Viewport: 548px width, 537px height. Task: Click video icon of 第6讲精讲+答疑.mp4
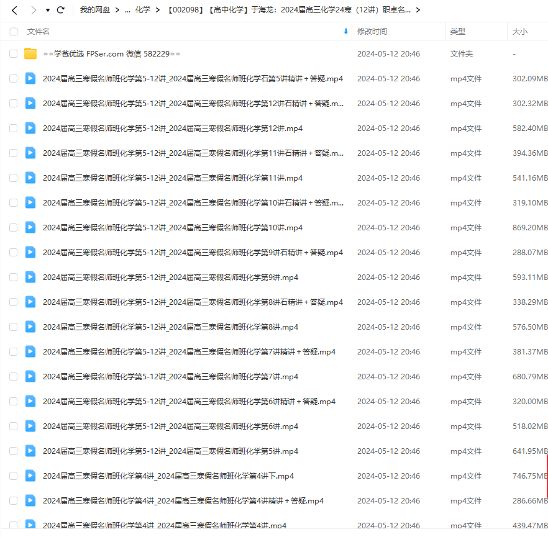click(x=30, y=400)
